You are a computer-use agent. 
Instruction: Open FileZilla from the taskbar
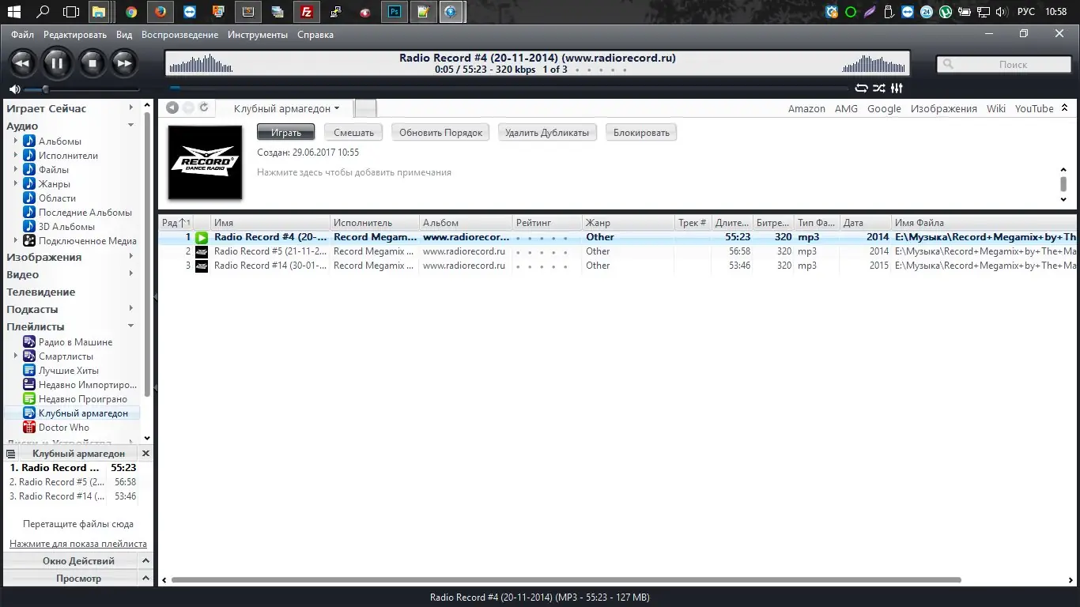click(x=306, y=12)
